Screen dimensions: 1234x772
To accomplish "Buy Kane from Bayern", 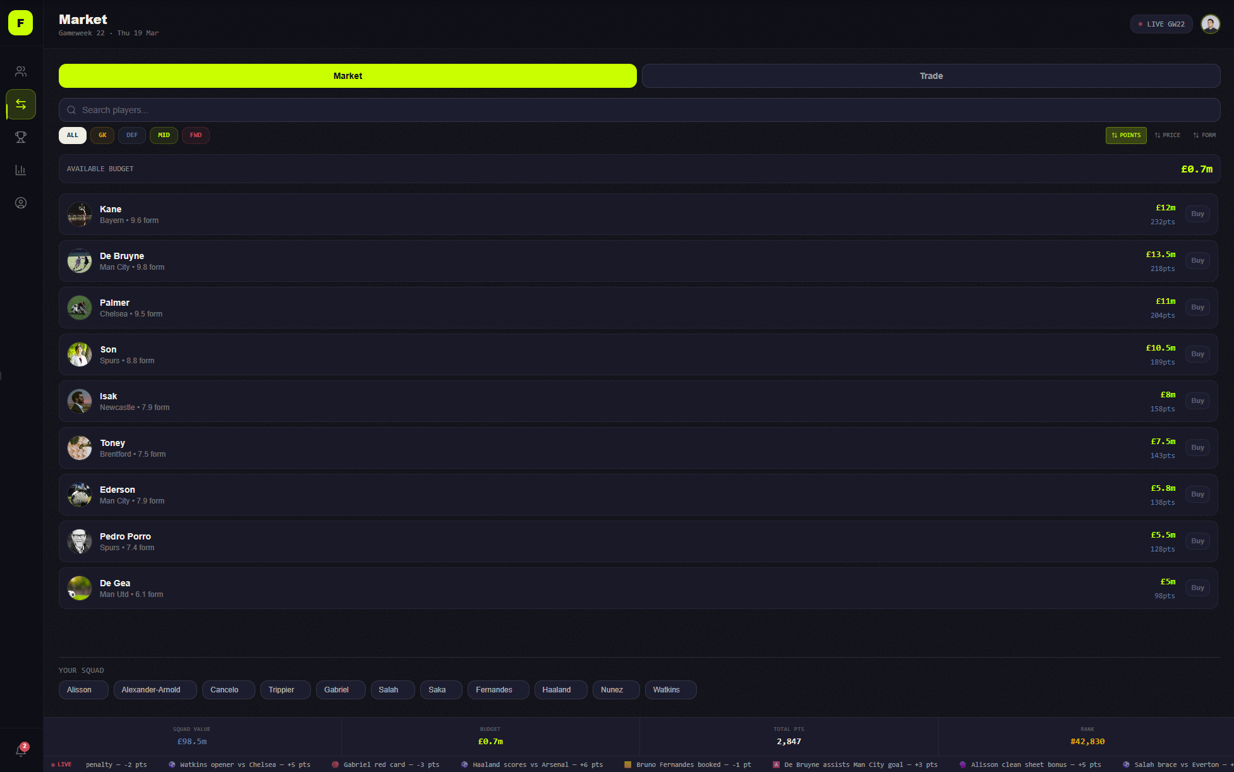I will tap(1197, 214).
